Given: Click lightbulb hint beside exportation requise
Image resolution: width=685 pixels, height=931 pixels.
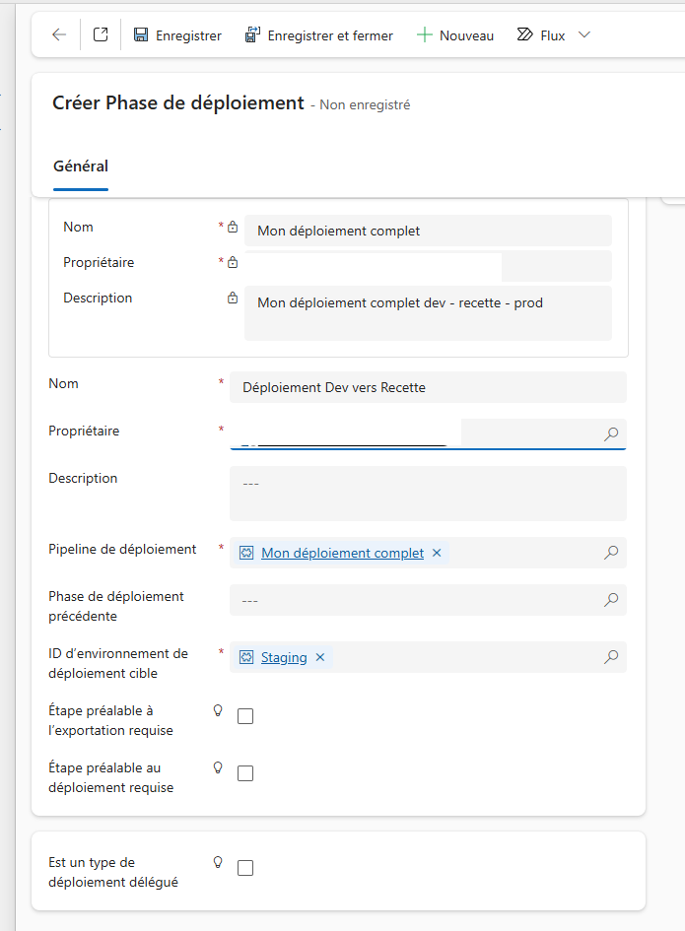Looking at the screenshot, I should pyautogui.click(x=218, y=710).
